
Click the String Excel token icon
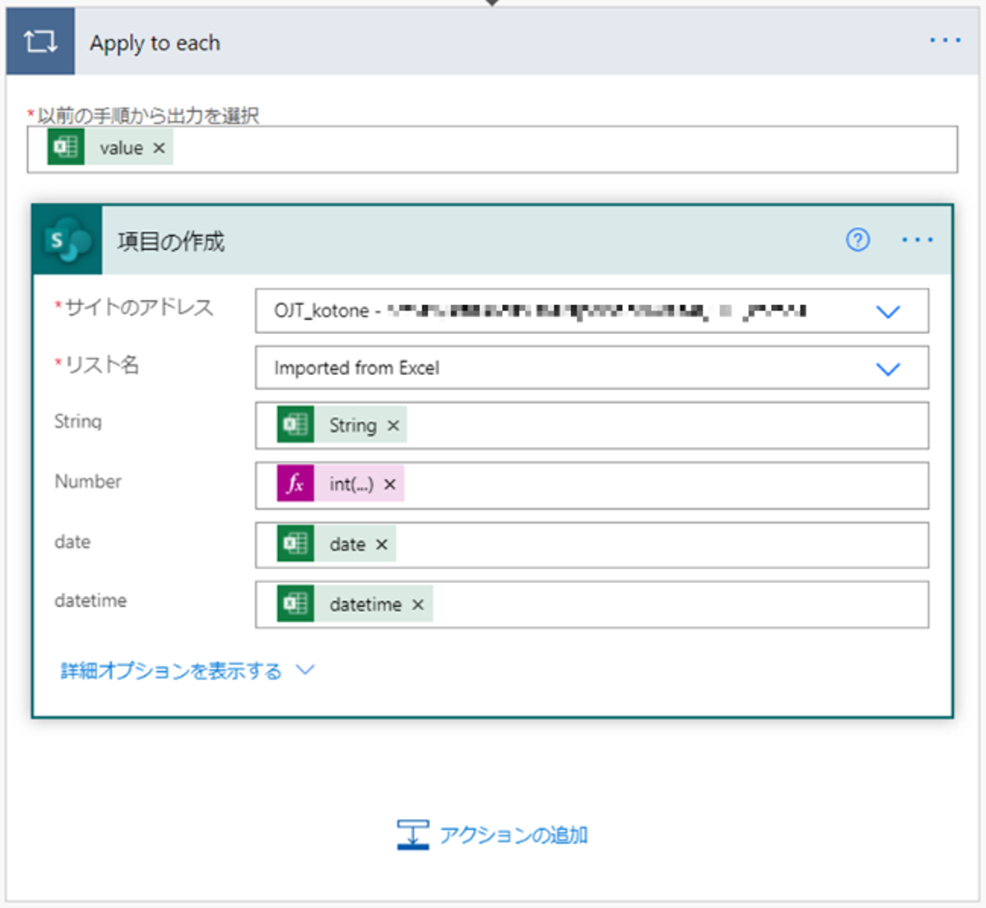pyautogui.click(x=296, y=425)
